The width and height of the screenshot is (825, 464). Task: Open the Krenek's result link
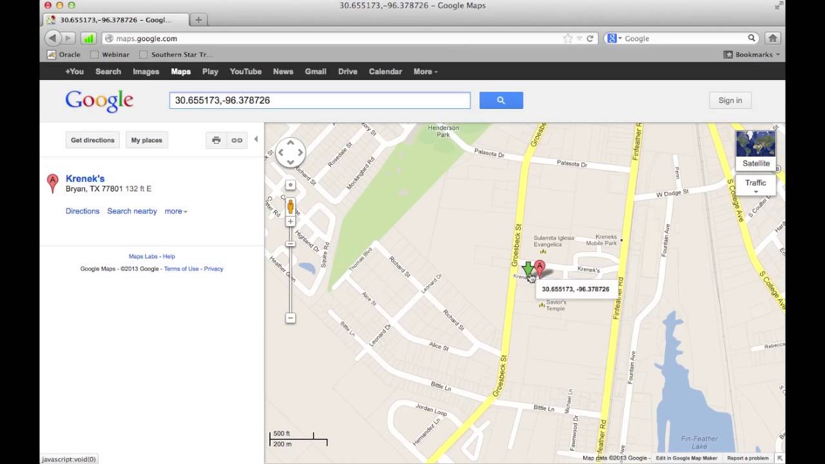click(x=85, y=179)
